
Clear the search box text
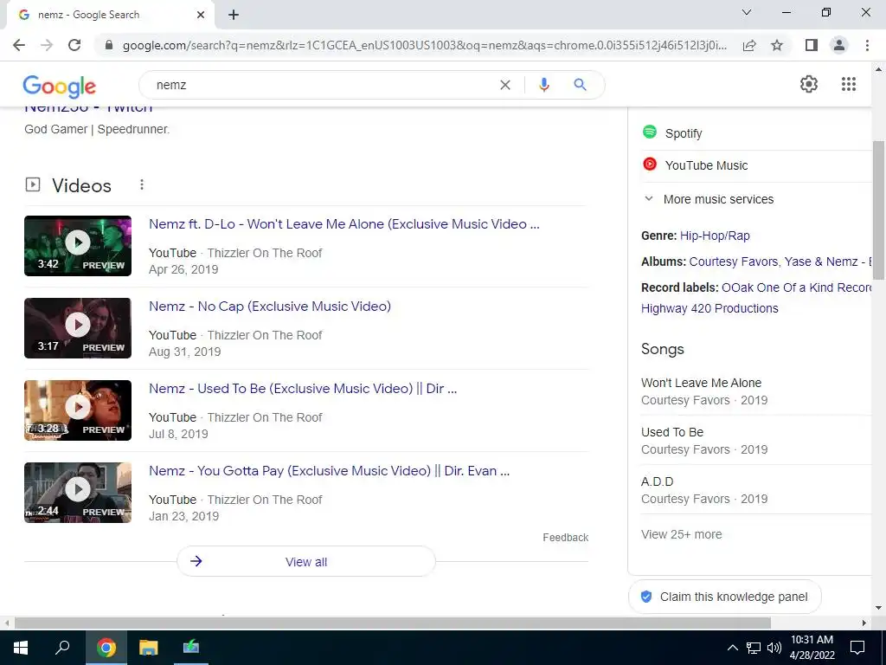click(505, 85)
